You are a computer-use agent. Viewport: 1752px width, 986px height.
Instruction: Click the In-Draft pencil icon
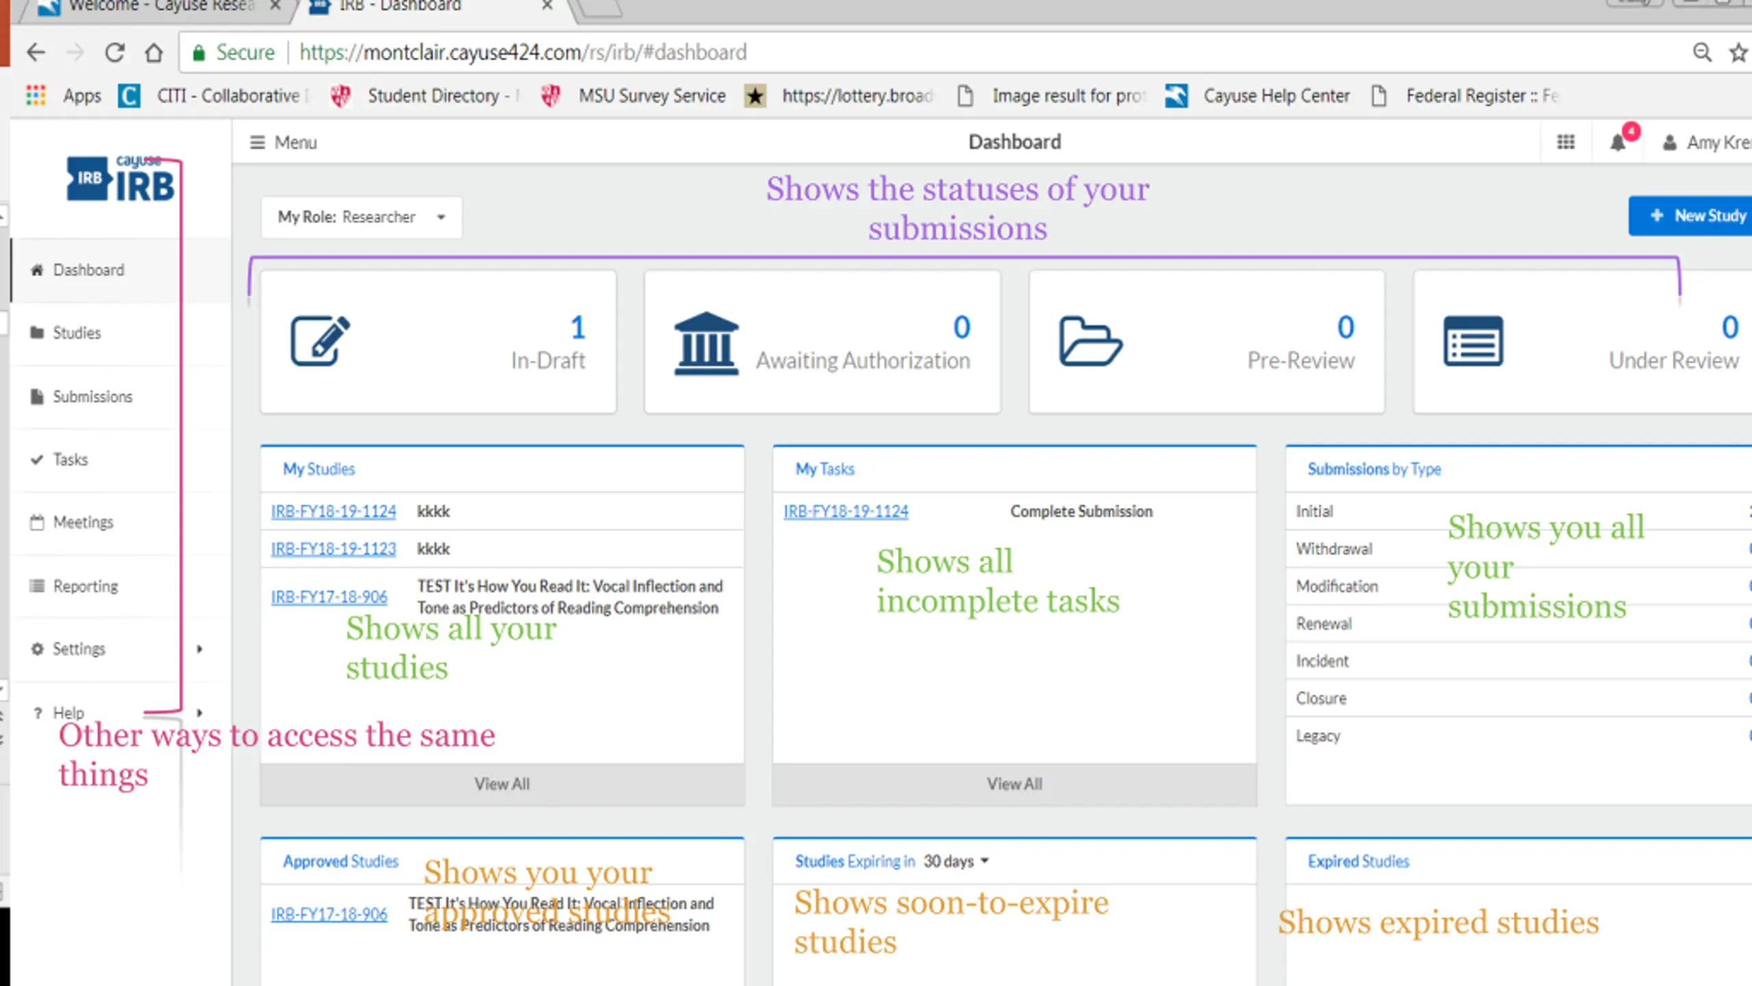[x=320, y=341]
